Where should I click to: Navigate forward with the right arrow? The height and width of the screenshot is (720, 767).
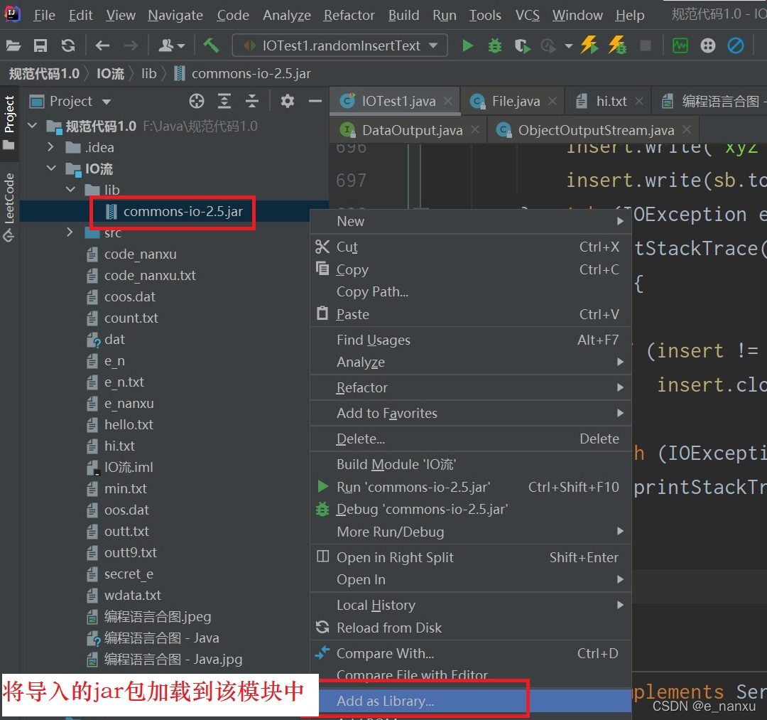131,45
